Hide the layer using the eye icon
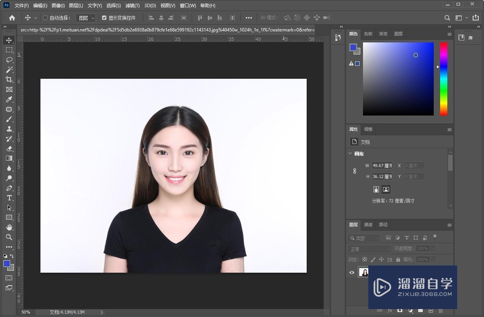 coord(352,272)
